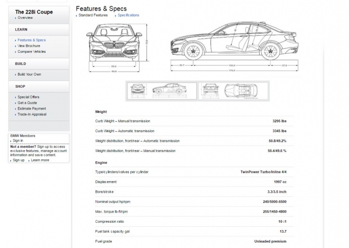Click the Max. torque lb-ft/rpm label

(x=111, y=212)
